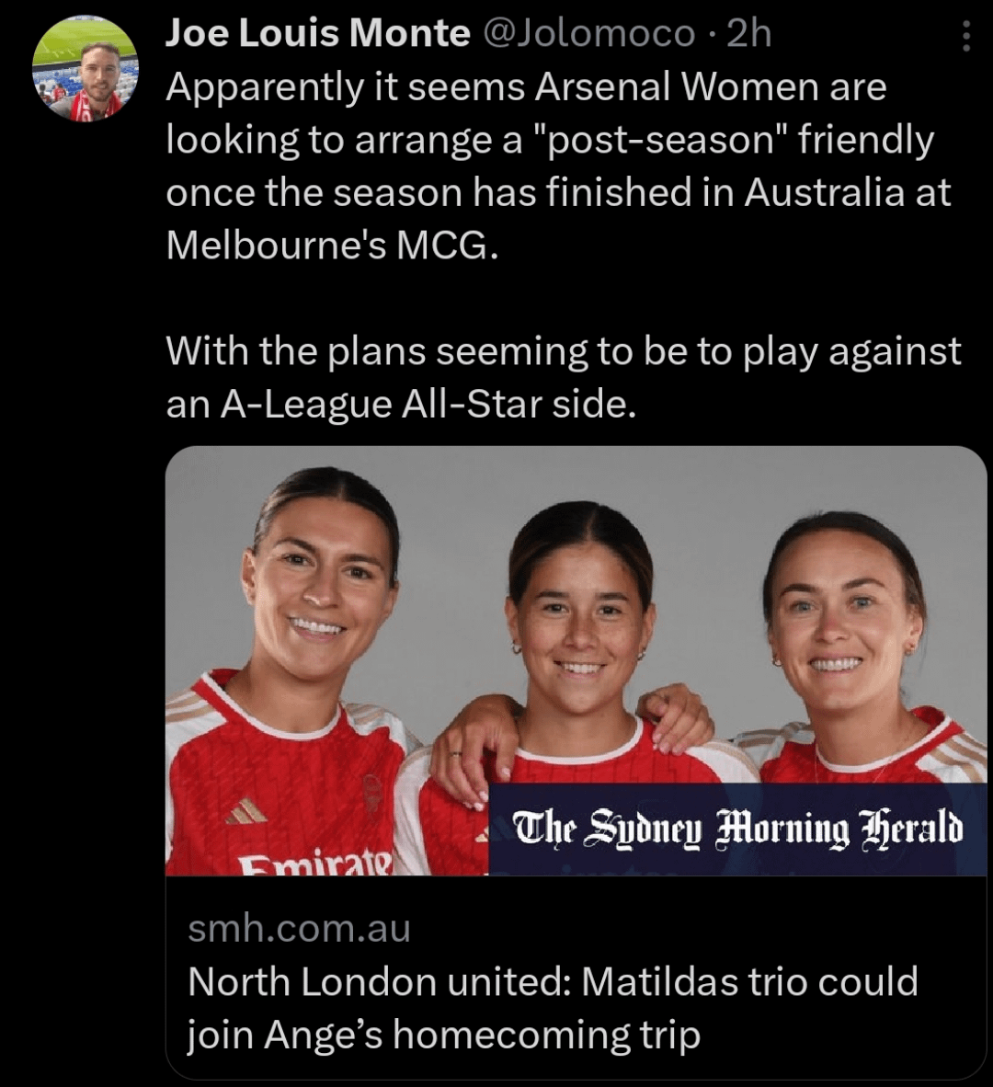Click the "post-season" friendly text line
Viewport: 993px width, 1087px height.
point(550,140)
